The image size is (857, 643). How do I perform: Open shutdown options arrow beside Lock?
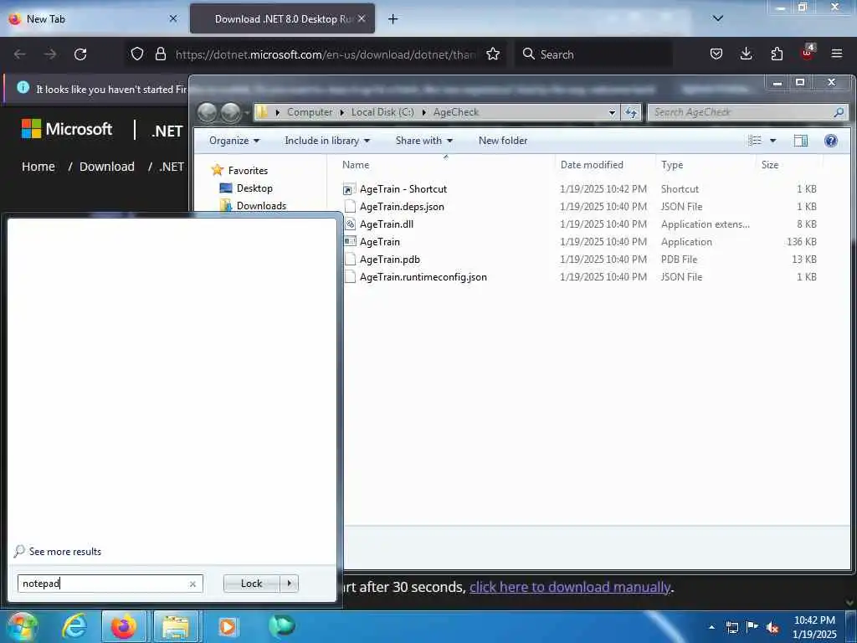click(289, 584)
